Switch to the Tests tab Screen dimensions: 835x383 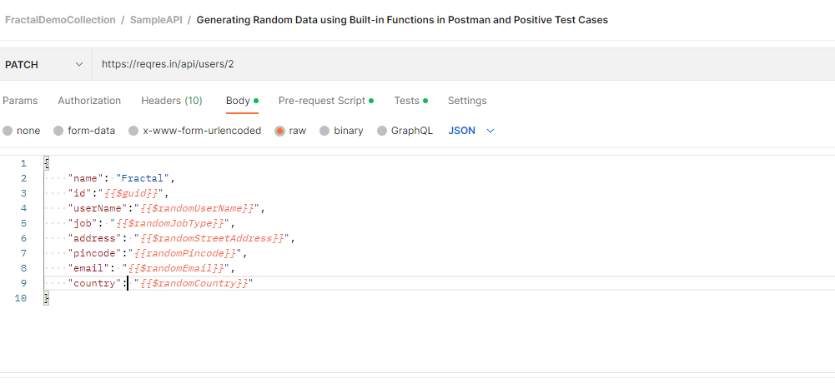407,101
